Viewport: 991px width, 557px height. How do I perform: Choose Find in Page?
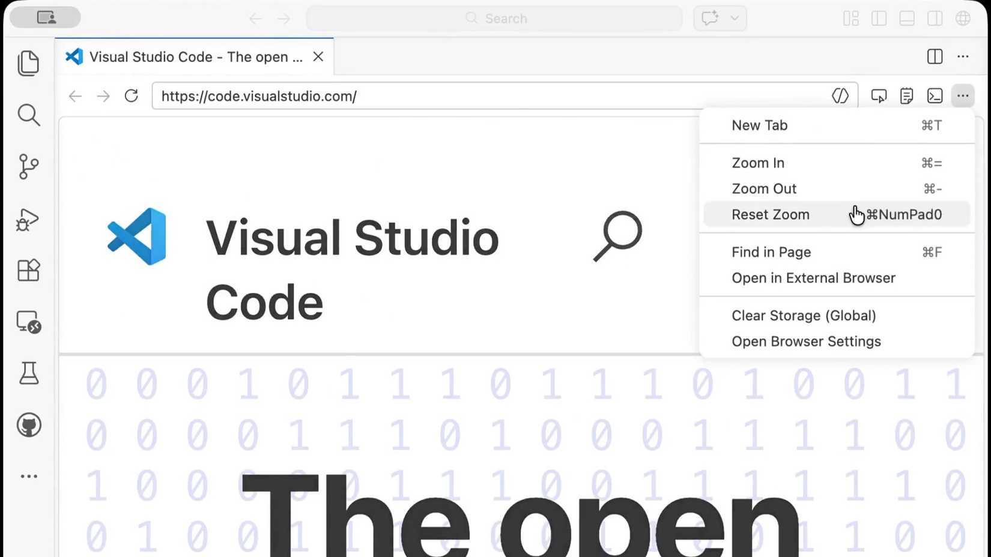pos(837,252)
